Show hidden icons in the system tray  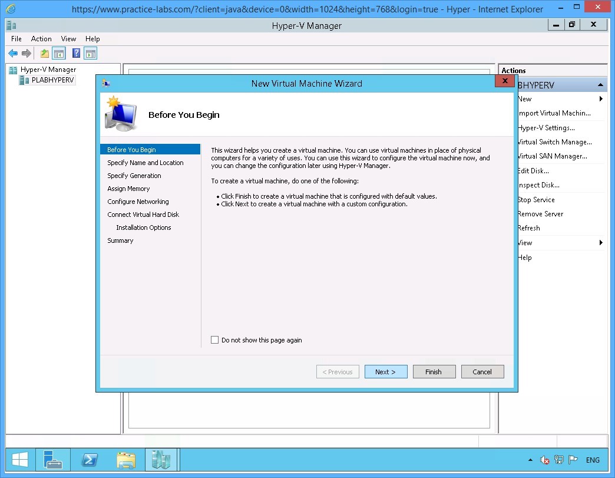530,460
